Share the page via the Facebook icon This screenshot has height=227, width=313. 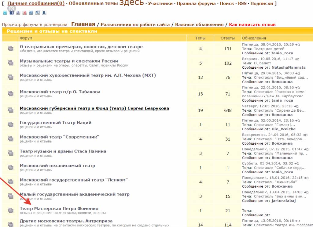point(12,13)
